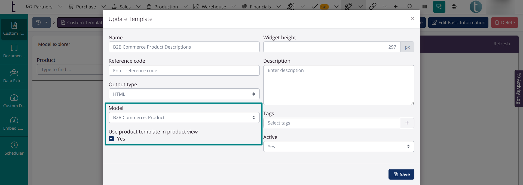Click the Product Type to find field
Image resolution: width=523 pixels, height=185 pixels.
coord(70,69)
